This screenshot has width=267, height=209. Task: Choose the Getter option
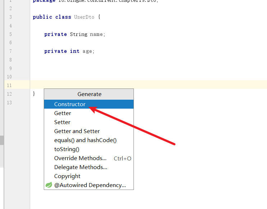[x=62, y=113]
